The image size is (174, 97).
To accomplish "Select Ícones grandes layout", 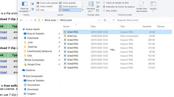I will 68,3.
